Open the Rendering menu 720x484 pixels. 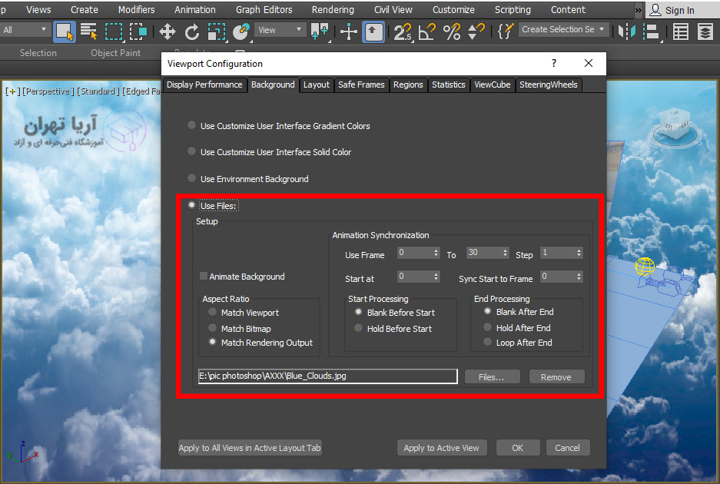point(333,10)
